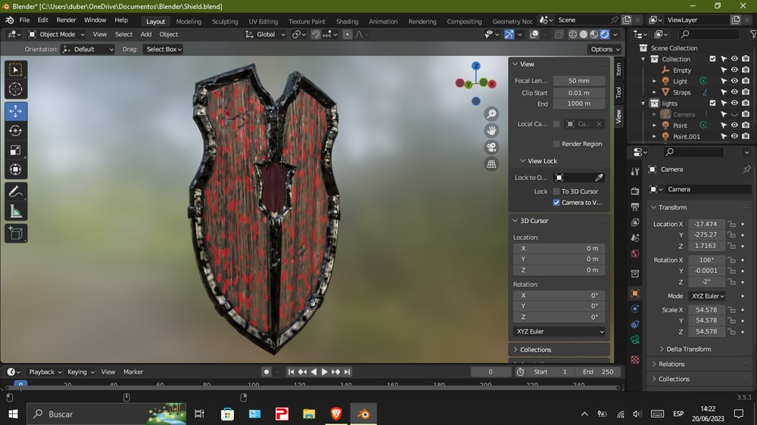Hide the Light object in viewport
The height and width of the screenshot is (425, 757).
coord(734,81)
